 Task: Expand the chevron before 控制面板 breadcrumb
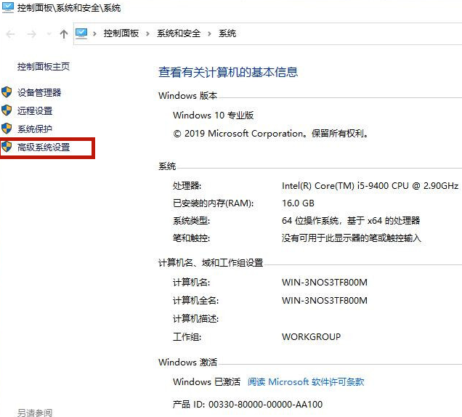click(95, 34)
